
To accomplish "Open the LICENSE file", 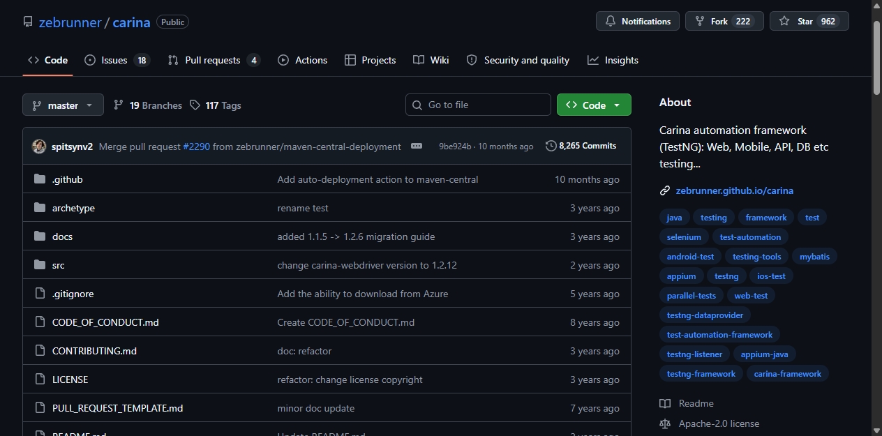I will coord(70,379).
